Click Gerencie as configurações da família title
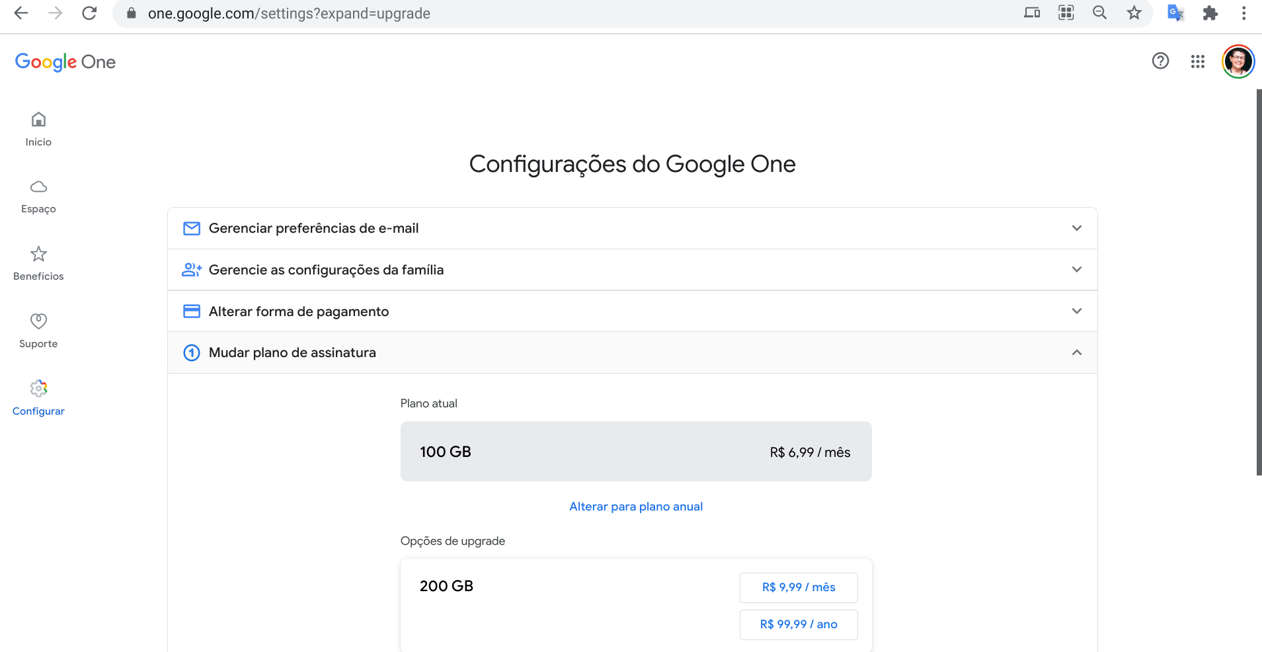 pyautogui.click(x=326, y=270)
